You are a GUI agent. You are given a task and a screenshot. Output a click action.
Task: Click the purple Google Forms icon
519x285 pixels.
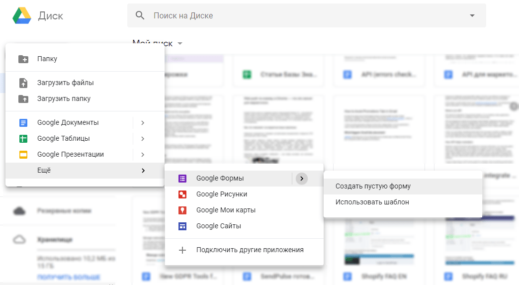(182, 179)
